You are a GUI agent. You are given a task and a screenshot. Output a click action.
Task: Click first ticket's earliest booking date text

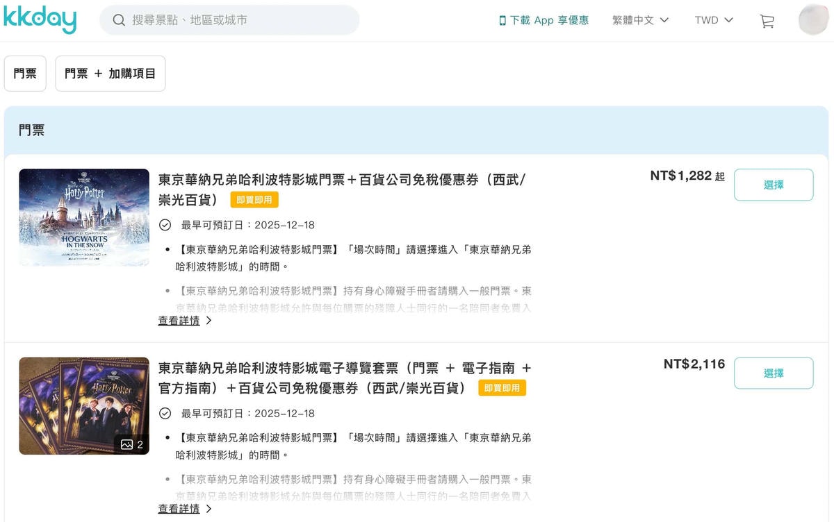248,225
